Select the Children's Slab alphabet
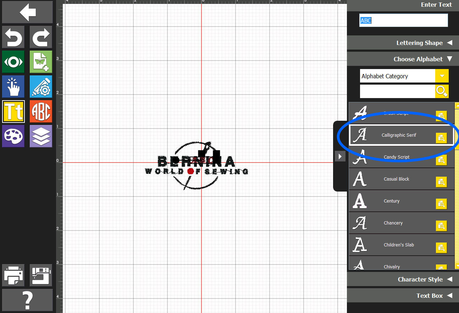The width and height of the screenshot is (459, 313). coord(402,245)
